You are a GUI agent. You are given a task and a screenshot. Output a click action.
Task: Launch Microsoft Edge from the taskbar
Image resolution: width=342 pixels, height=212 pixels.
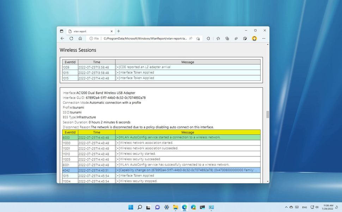pyautogui.click(x=184, y=207)
